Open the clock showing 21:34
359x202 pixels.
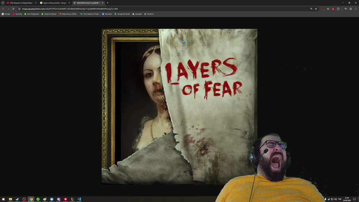click(x=347, y=199)
